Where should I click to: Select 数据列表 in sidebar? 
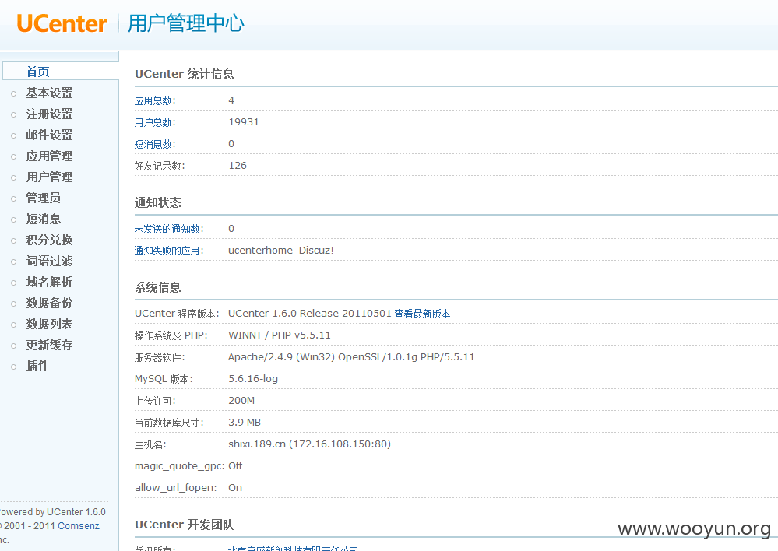click(49, 324)
